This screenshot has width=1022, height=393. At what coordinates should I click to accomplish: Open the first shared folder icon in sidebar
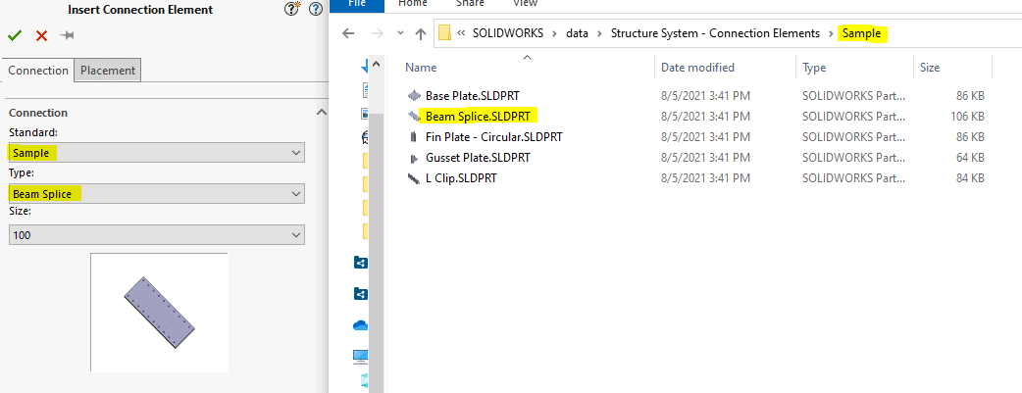(360, 263)
